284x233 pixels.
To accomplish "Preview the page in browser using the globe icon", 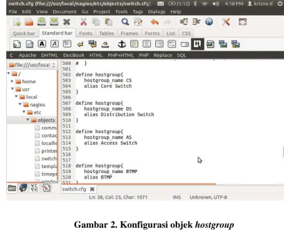I will point(209,22).
